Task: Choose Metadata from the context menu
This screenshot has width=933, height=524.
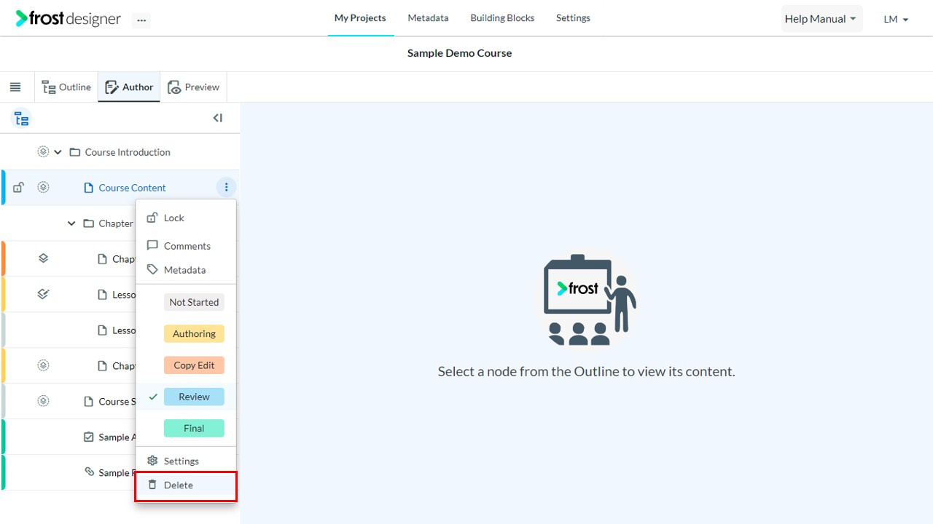Action: coord(186,270)
